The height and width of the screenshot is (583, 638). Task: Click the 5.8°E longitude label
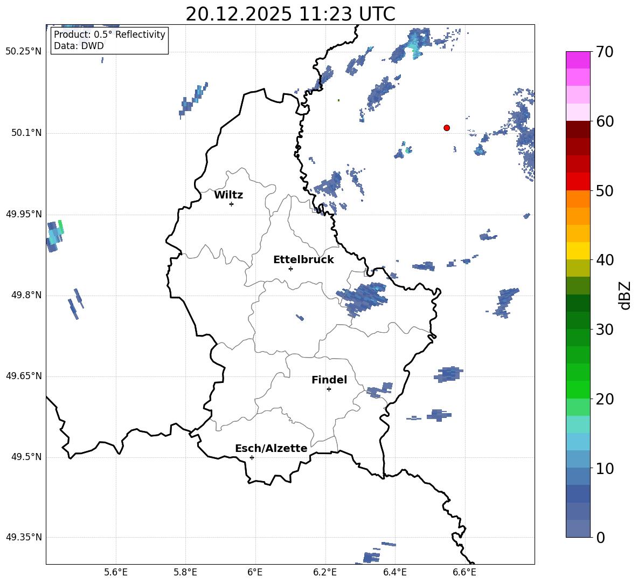[185, 572]
